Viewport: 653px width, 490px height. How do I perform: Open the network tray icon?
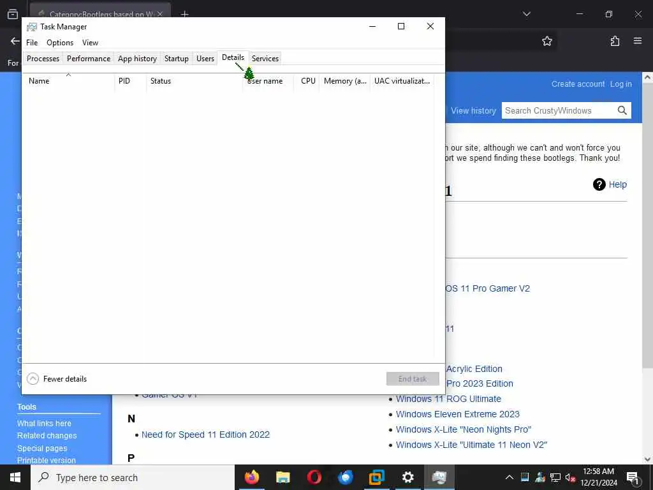pyautogui.click(x=555, y=477)
